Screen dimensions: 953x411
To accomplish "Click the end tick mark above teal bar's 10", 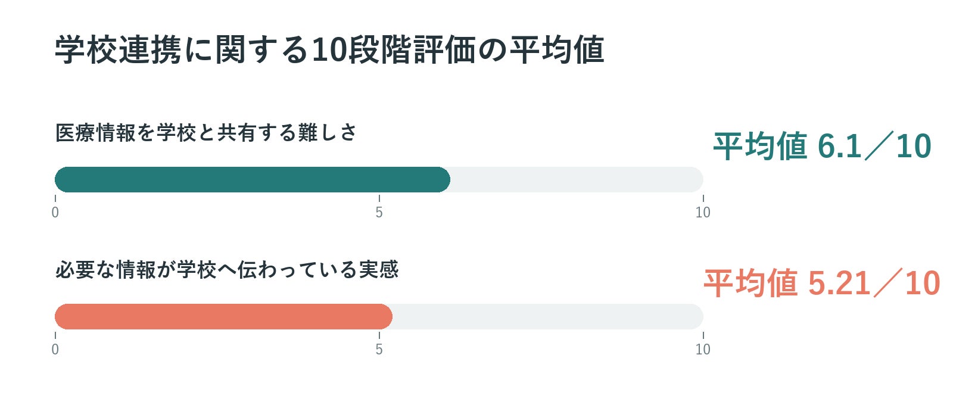I will coord(703,198).
